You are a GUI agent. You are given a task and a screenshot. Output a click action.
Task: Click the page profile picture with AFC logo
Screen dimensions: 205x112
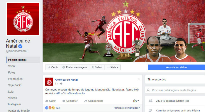(23, 19)
